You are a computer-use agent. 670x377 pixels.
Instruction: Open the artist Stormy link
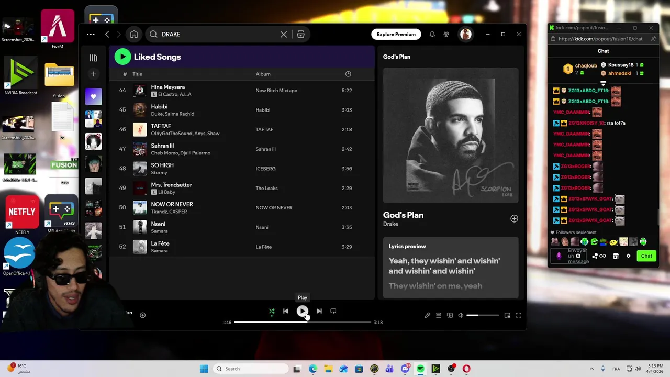pos(159,172)
